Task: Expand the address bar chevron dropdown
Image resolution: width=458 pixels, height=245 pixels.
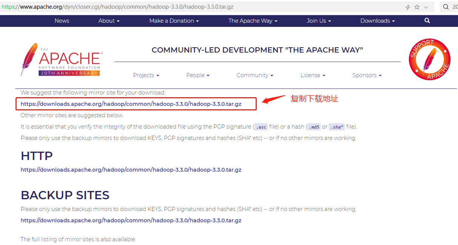Action: 426,7
